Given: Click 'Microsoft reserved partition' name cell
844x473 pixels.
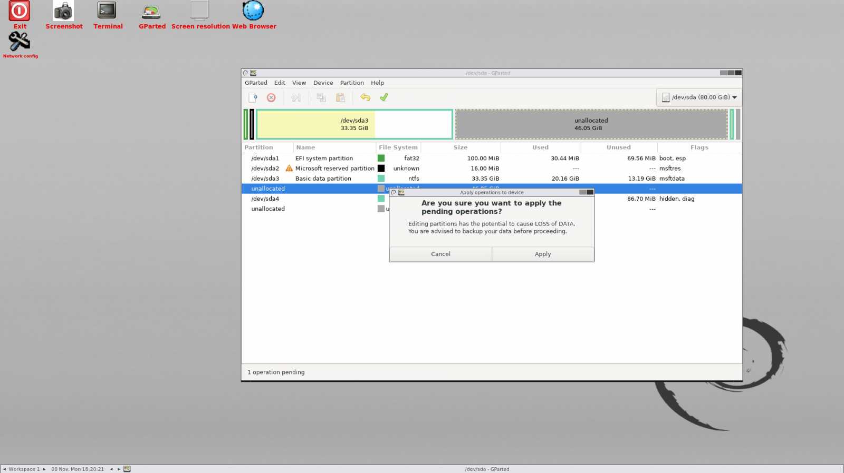Looking at the screenshot, I should (x=335, y=169).
